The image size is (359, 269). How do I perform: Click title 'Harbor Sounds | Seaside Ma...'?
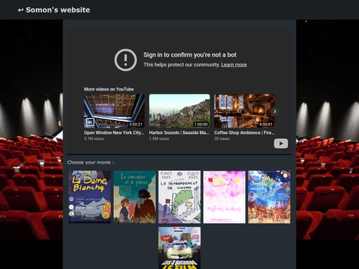[179, 133]
